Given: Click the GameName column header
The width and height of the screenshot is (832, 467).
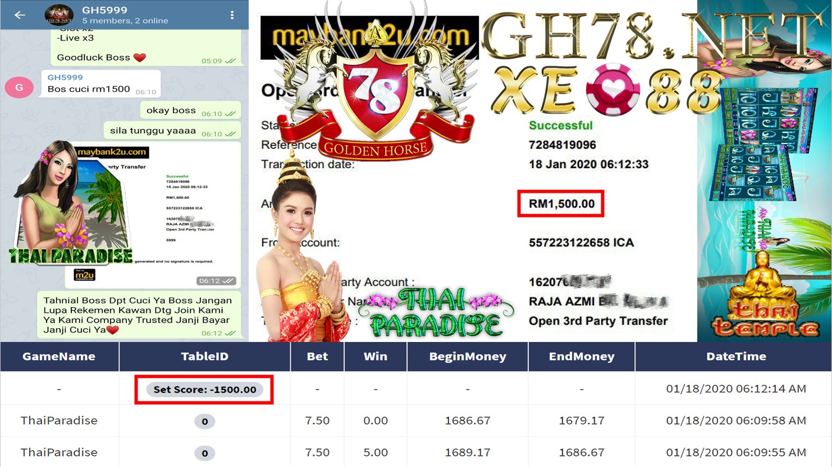Looking at the screenshot, I should click(59, 357).
